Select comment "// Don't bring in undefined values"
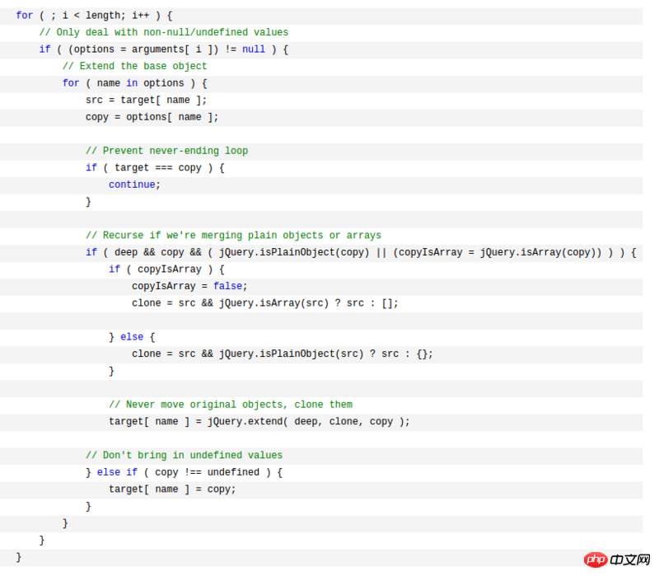Viewport: 659px width, 576px height. click(184, 455)
